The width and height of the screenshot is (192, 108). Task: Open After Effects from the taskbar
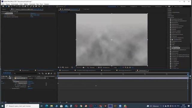click(110, 106)
